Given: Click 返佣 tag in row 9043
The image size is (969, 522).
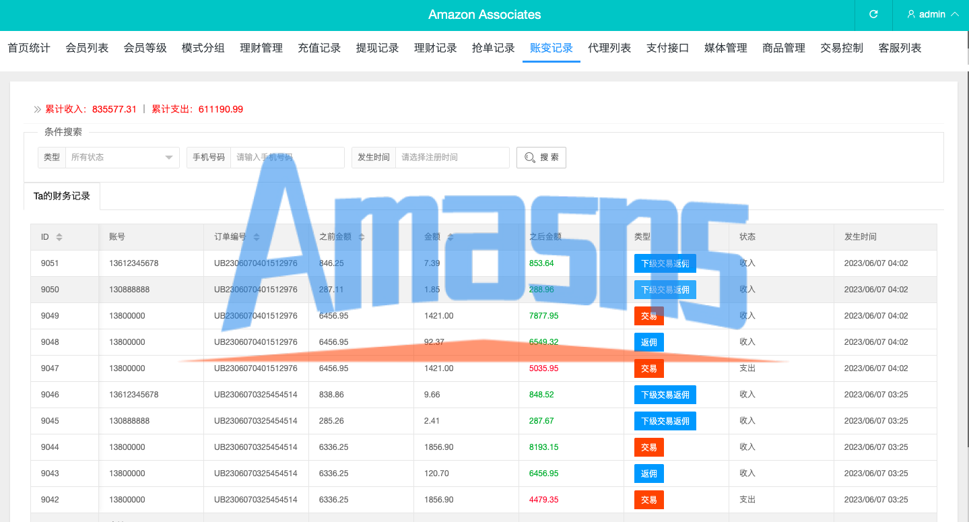Looking at the screenshot, I should pyautogui.click(x=649, y=474).
